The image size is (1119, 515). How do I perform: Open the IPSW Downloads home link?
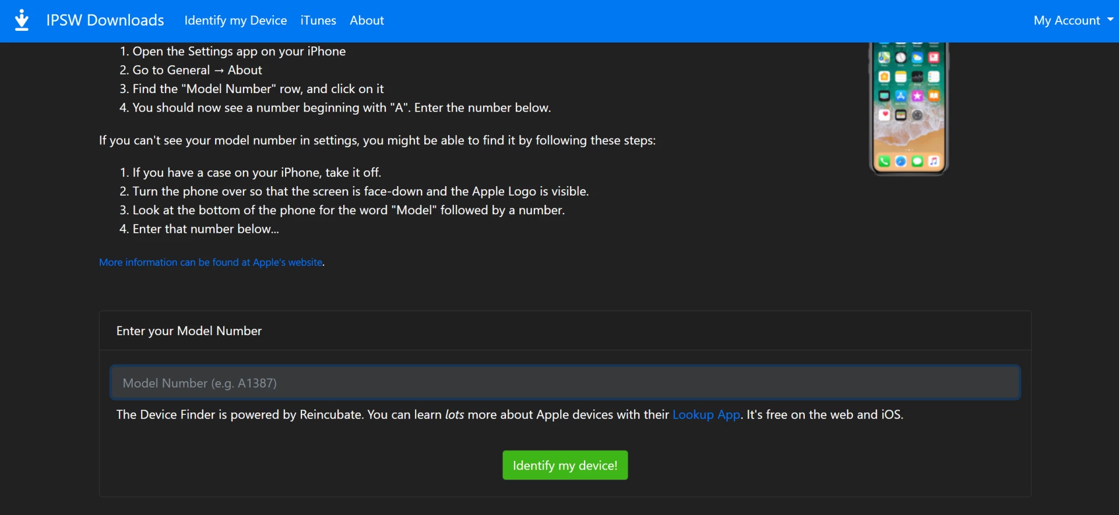pos(105,20)
